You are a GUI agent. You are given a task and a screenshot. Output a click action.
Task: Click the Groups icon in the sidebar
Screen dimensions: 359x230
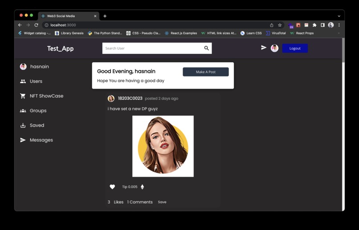23,111
